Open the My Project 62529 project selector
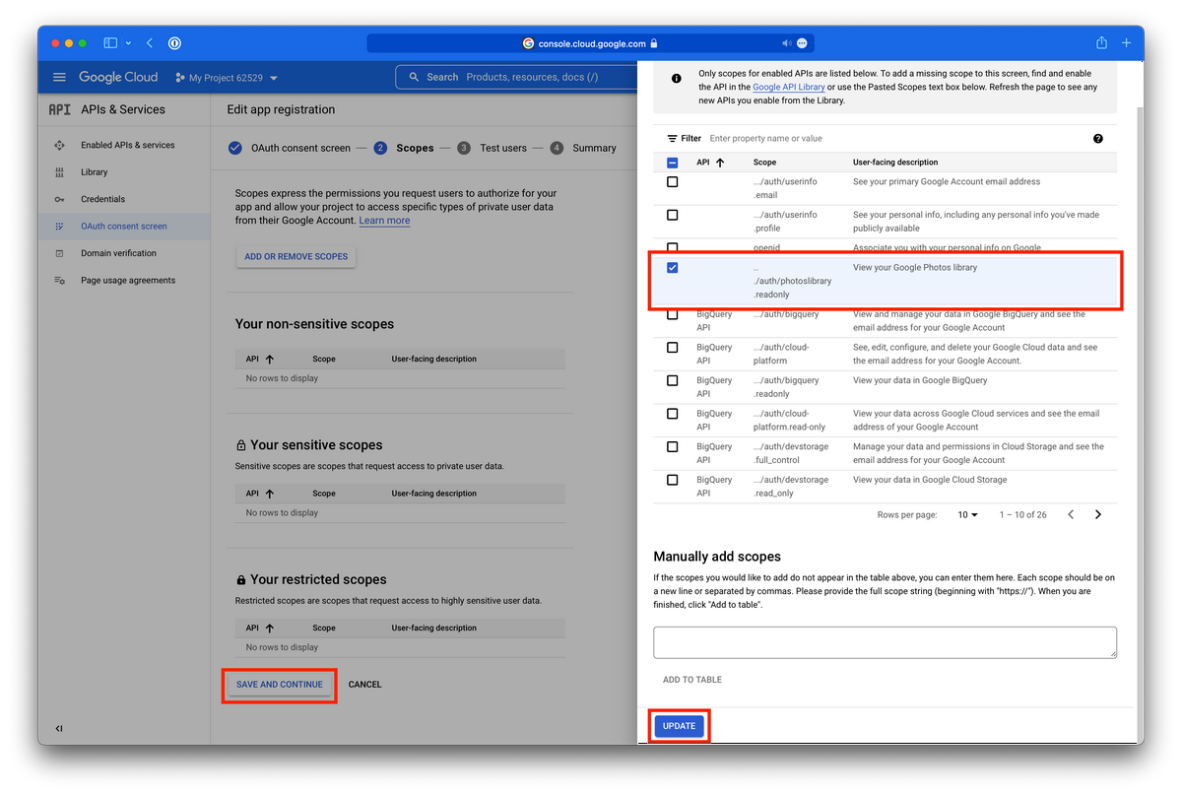Screen dimensions: 1182x795 (x=227, y=78)
